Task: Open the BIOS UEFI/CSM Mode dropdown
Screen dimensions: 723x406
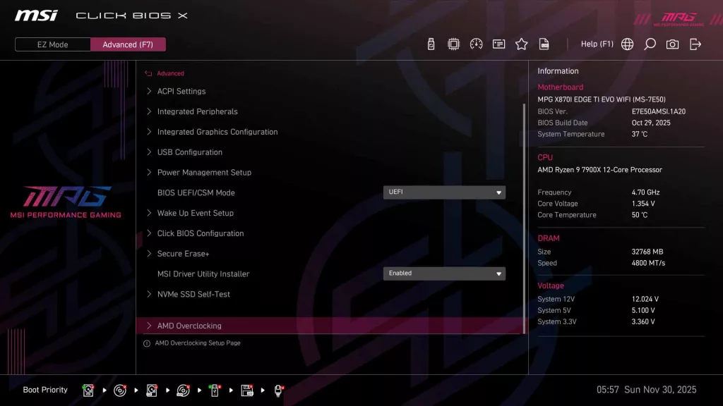Action: pyautogui.click(x=444, y=192)
